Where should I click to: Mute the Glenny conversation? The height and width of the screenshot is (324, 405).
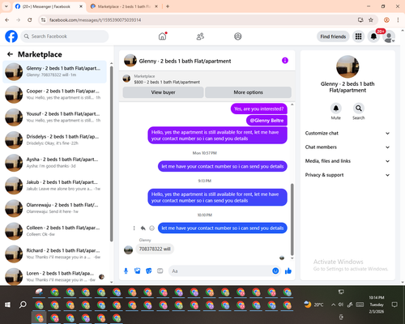[x=336, y=109]
